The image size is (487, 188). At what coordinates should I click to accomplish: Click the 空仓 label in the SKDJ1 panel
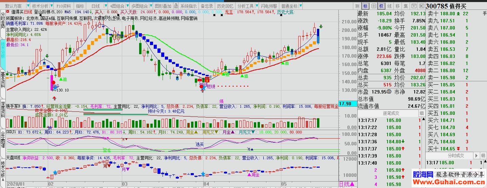(107, 150)
